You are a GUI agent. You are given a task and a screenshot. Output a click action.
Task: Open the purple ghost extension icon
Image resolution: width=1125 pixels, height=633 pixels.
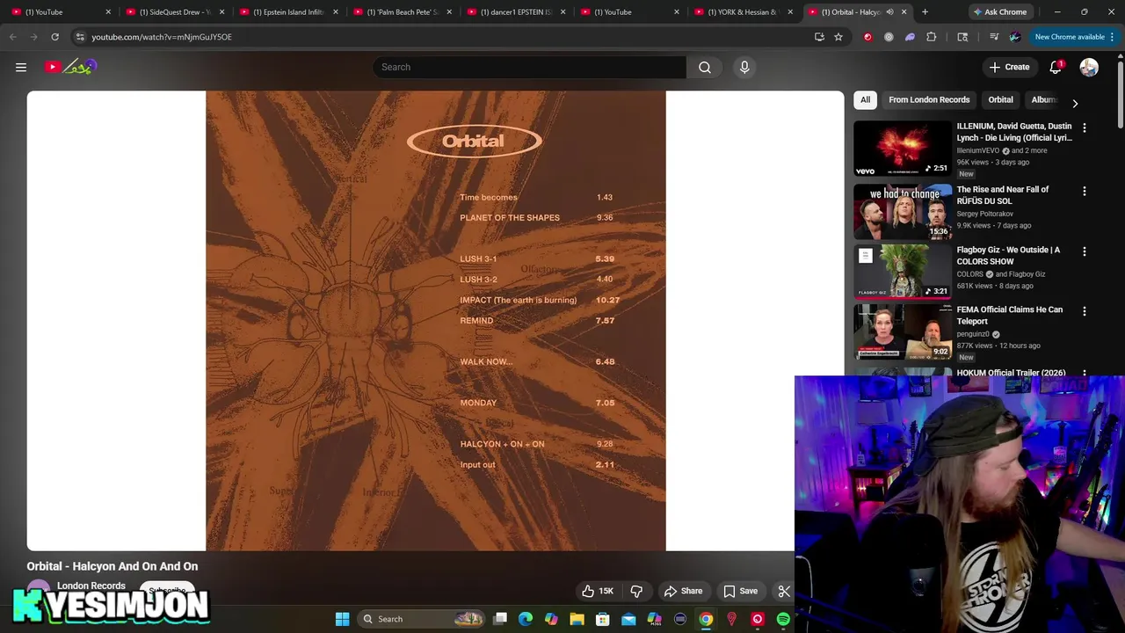coord(910,37)
